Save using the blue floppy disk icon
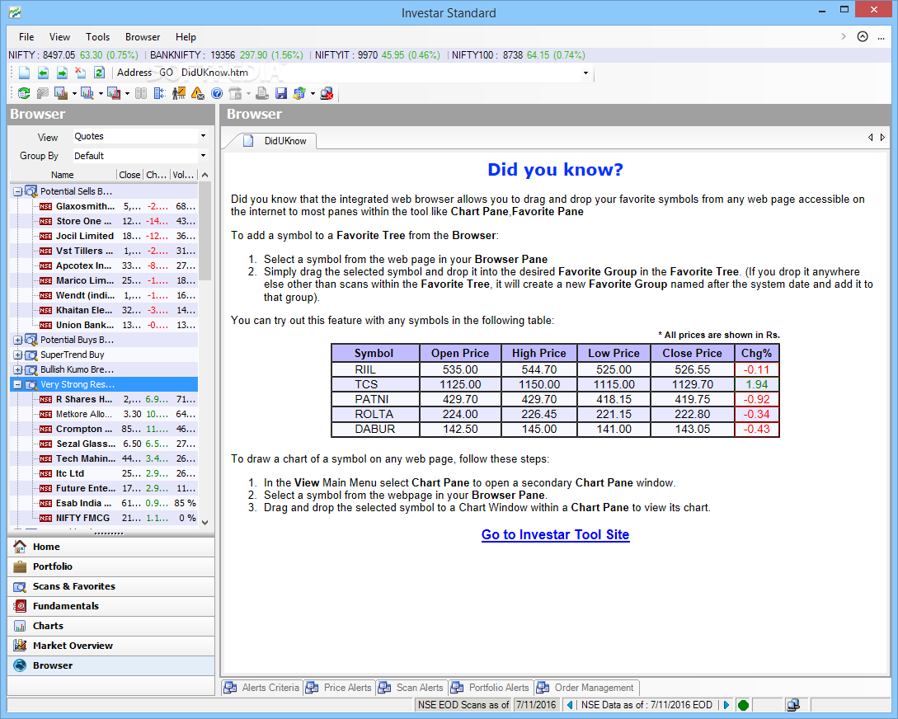Image resolution: width=898 pixels, height=719 pixels. 280,93
